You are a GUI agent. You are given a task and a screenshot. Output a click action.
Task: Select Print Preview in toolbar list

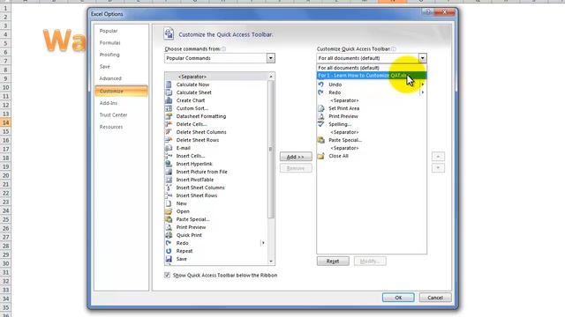(x=372, y=116)
